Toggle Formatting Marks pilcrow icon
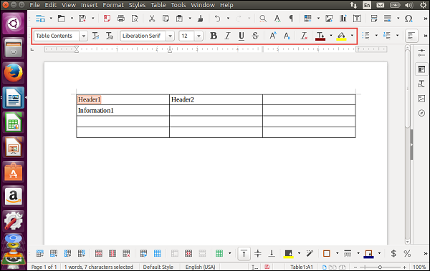Screen dimensions: 430x271 pos(291,19)
